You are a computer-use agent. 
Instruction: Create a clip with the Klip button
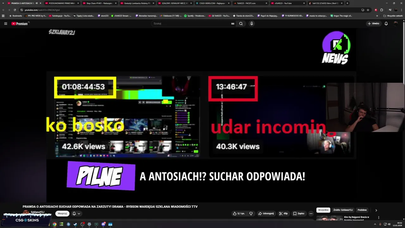tap(283, 213)
